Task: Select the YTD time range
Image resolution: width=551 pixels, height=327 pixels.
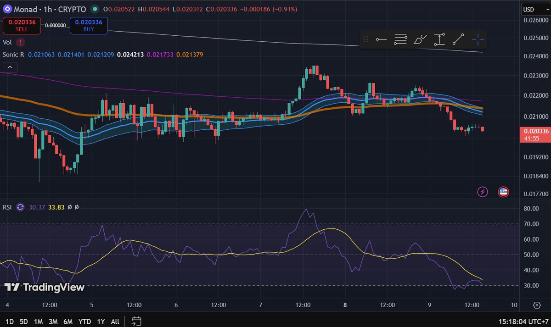Action: (84, 321)
